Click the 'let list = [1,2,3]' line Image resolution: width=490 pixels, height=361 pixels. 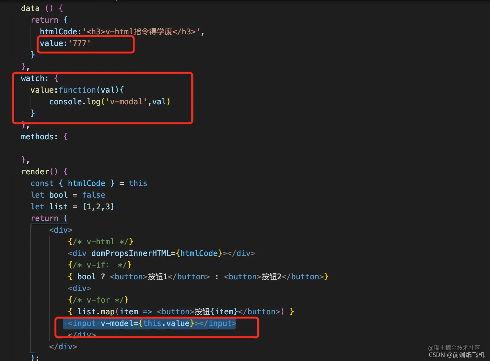point(72,206)
